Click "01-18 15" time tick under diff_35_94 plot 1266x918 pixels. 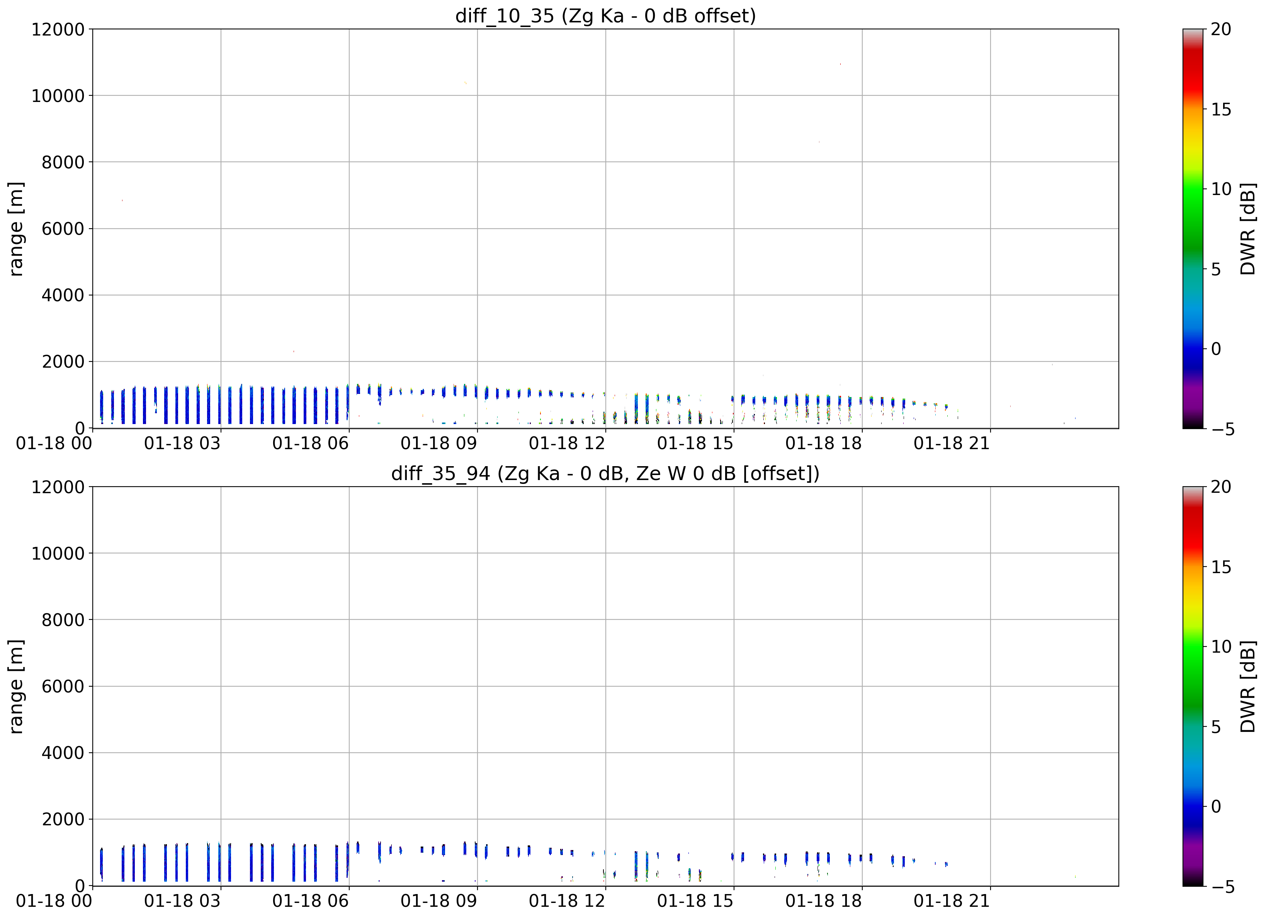coord(695,901)
